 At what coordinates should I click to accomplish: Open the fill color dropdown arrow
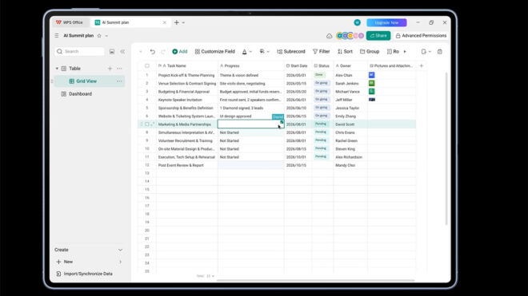tap(268, 52)
